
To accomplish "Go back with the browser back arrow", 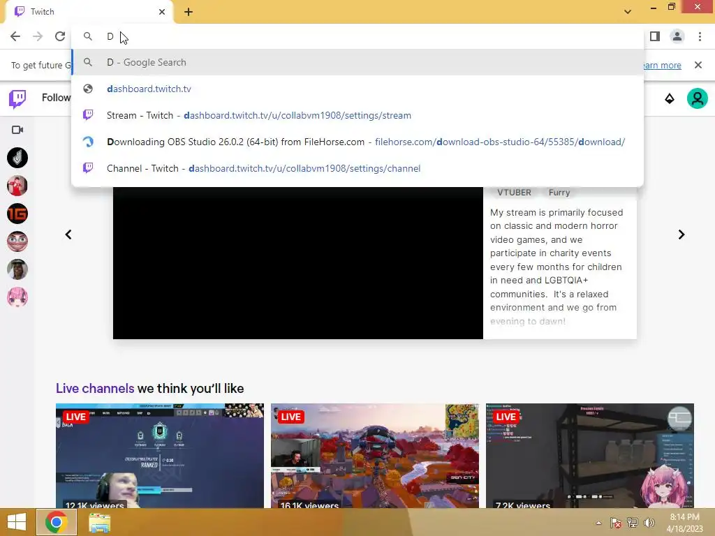I will (15, 36).
